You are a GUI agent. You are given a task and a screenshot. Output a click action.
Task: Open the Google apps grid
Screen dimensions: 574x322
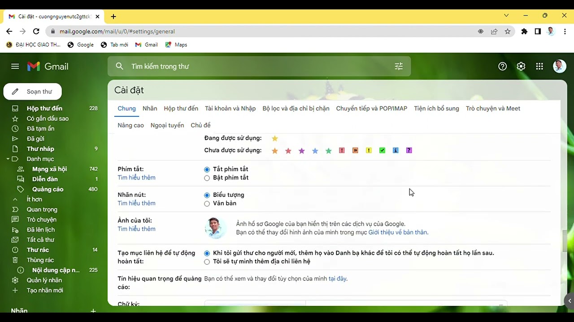539,66
